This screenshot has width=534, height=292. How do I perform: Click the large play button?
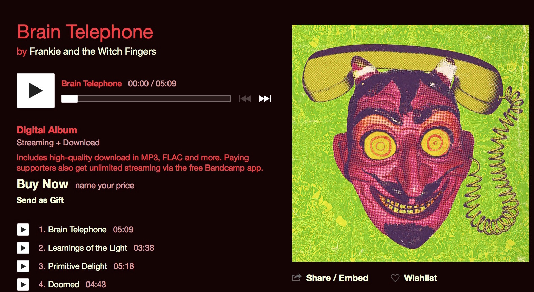pos(36,91)
